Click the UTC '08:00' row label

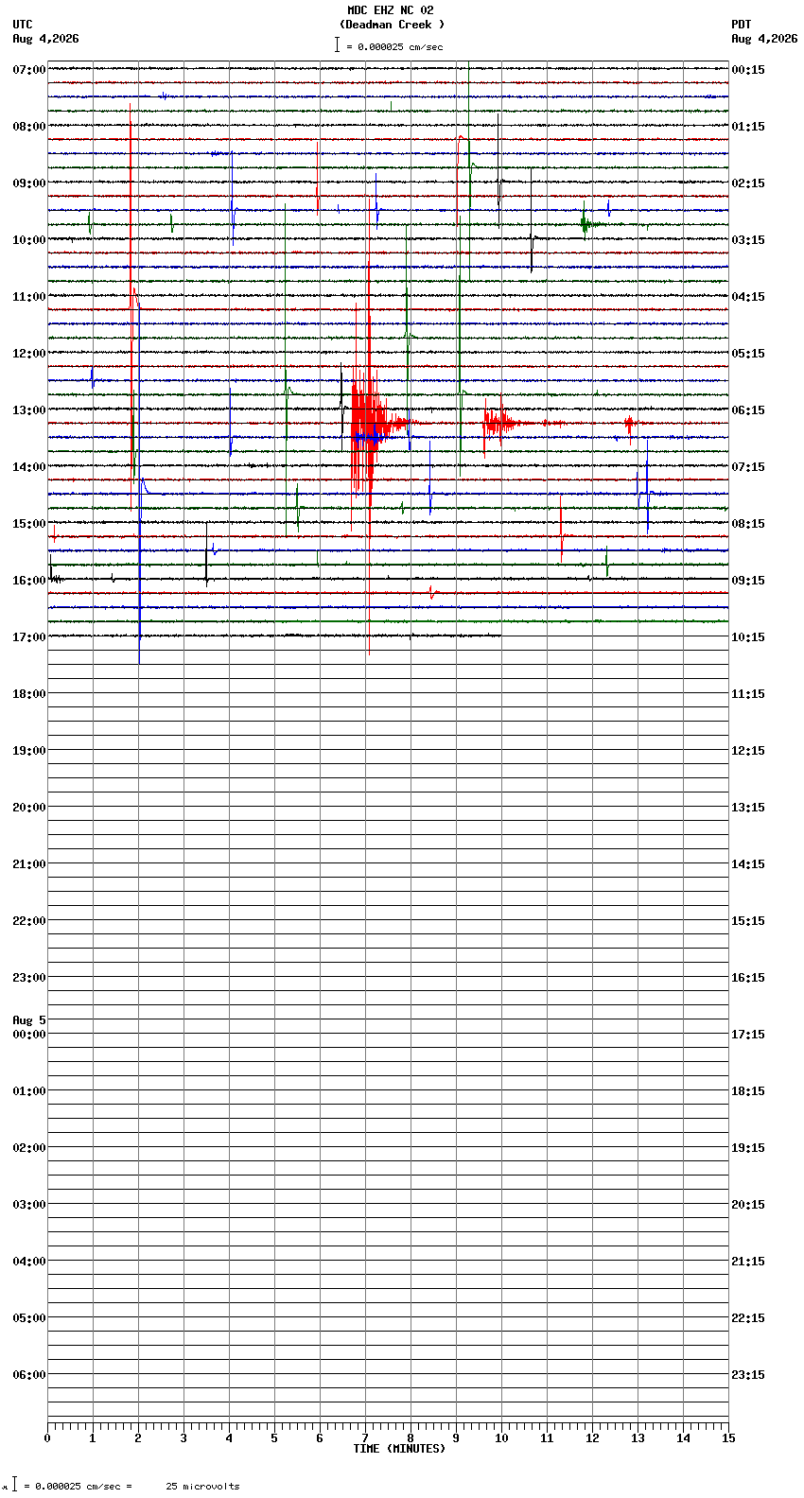tap(29, 127)
